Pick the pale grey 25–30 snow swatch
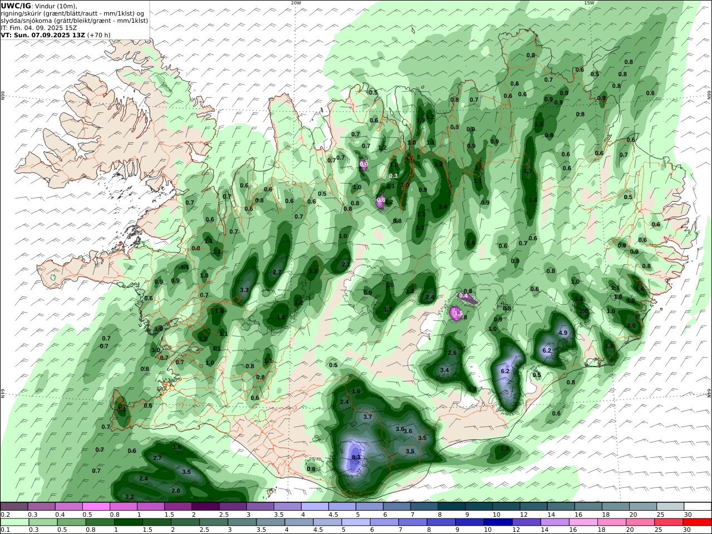Screen dimensions: 712x534 [x=670, y=506]
